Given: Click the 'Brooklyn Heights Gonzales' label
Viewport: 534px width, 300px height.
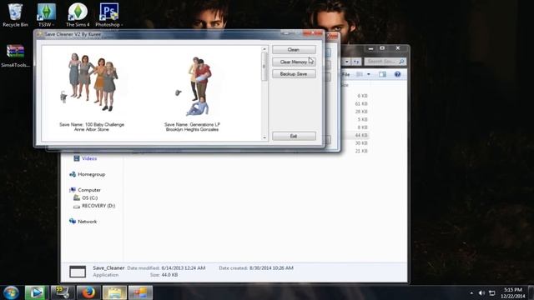Looking at the screenshot, I should [192, 130].
